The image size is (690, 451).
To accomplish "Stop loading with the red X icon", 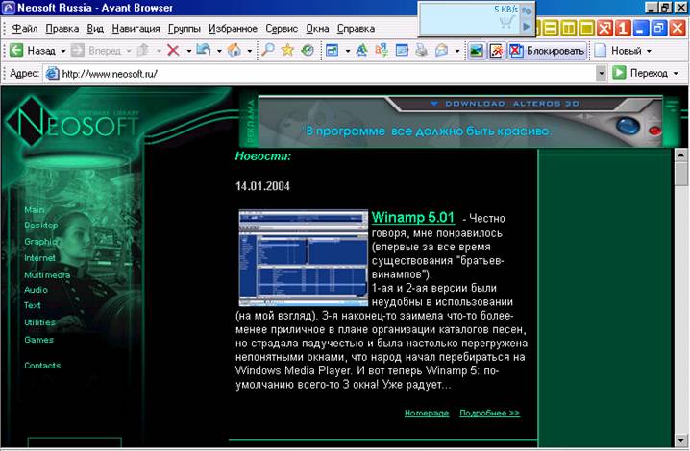I will click(173, 50).
